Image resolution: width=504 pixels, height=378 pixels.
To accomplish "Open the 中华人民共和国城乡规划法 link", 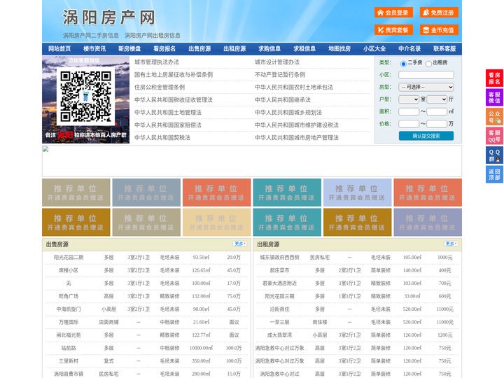I will tap(288, 112).
